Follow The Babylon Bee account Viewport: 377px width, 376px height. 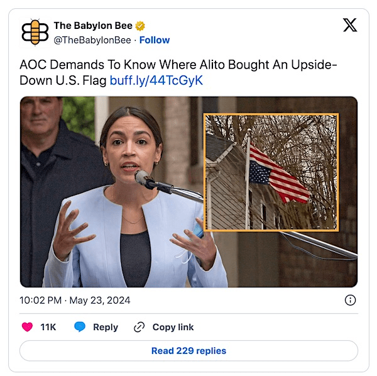coord(155,40)
